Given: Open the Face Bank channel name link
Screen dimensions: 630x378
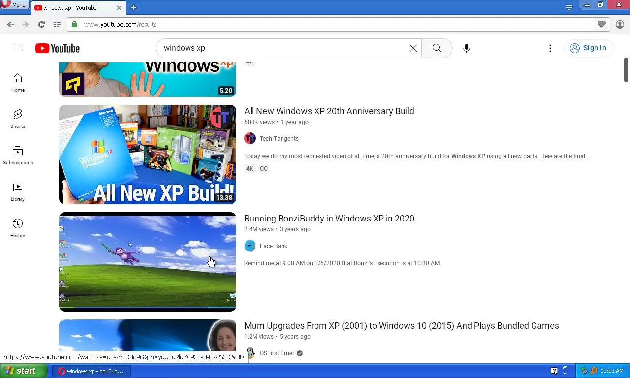Looking at the screenshot, I should [x=274, y=246].
